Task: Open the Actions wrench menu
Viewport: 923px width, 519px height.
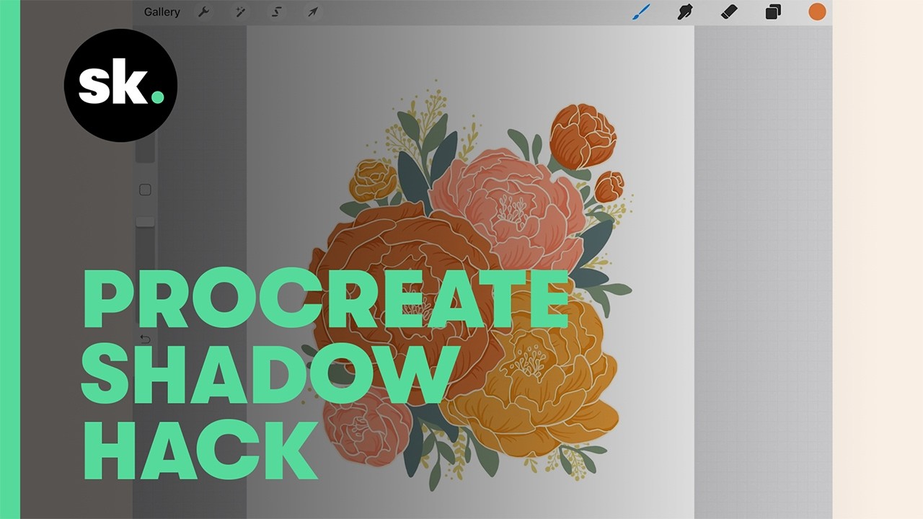Action: (x=203, y=12)
